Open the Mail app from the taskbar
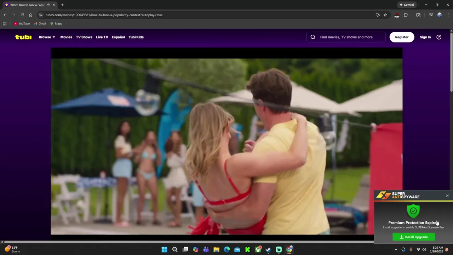Viewport: 453px width, 255px height. pyautogui.click(x=237, y=250)
